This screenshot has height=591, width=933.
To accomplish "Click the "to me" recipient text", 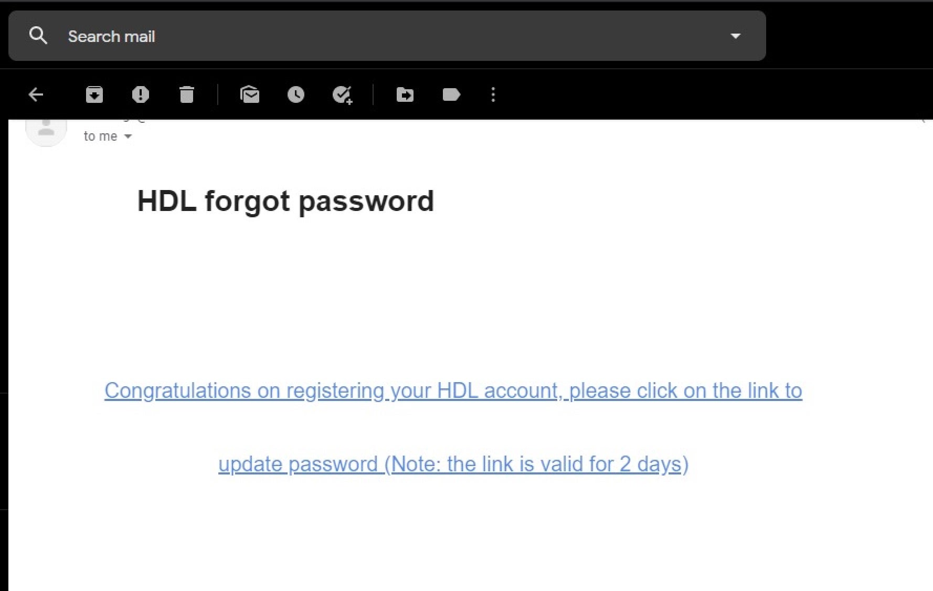I will point(100,136).
